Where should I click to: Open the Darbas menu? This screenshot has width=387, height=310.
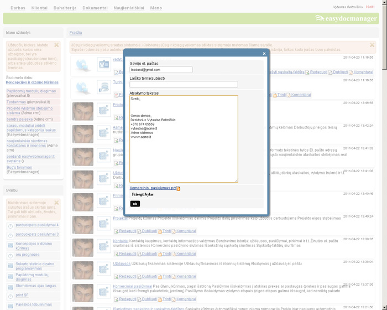18,8
